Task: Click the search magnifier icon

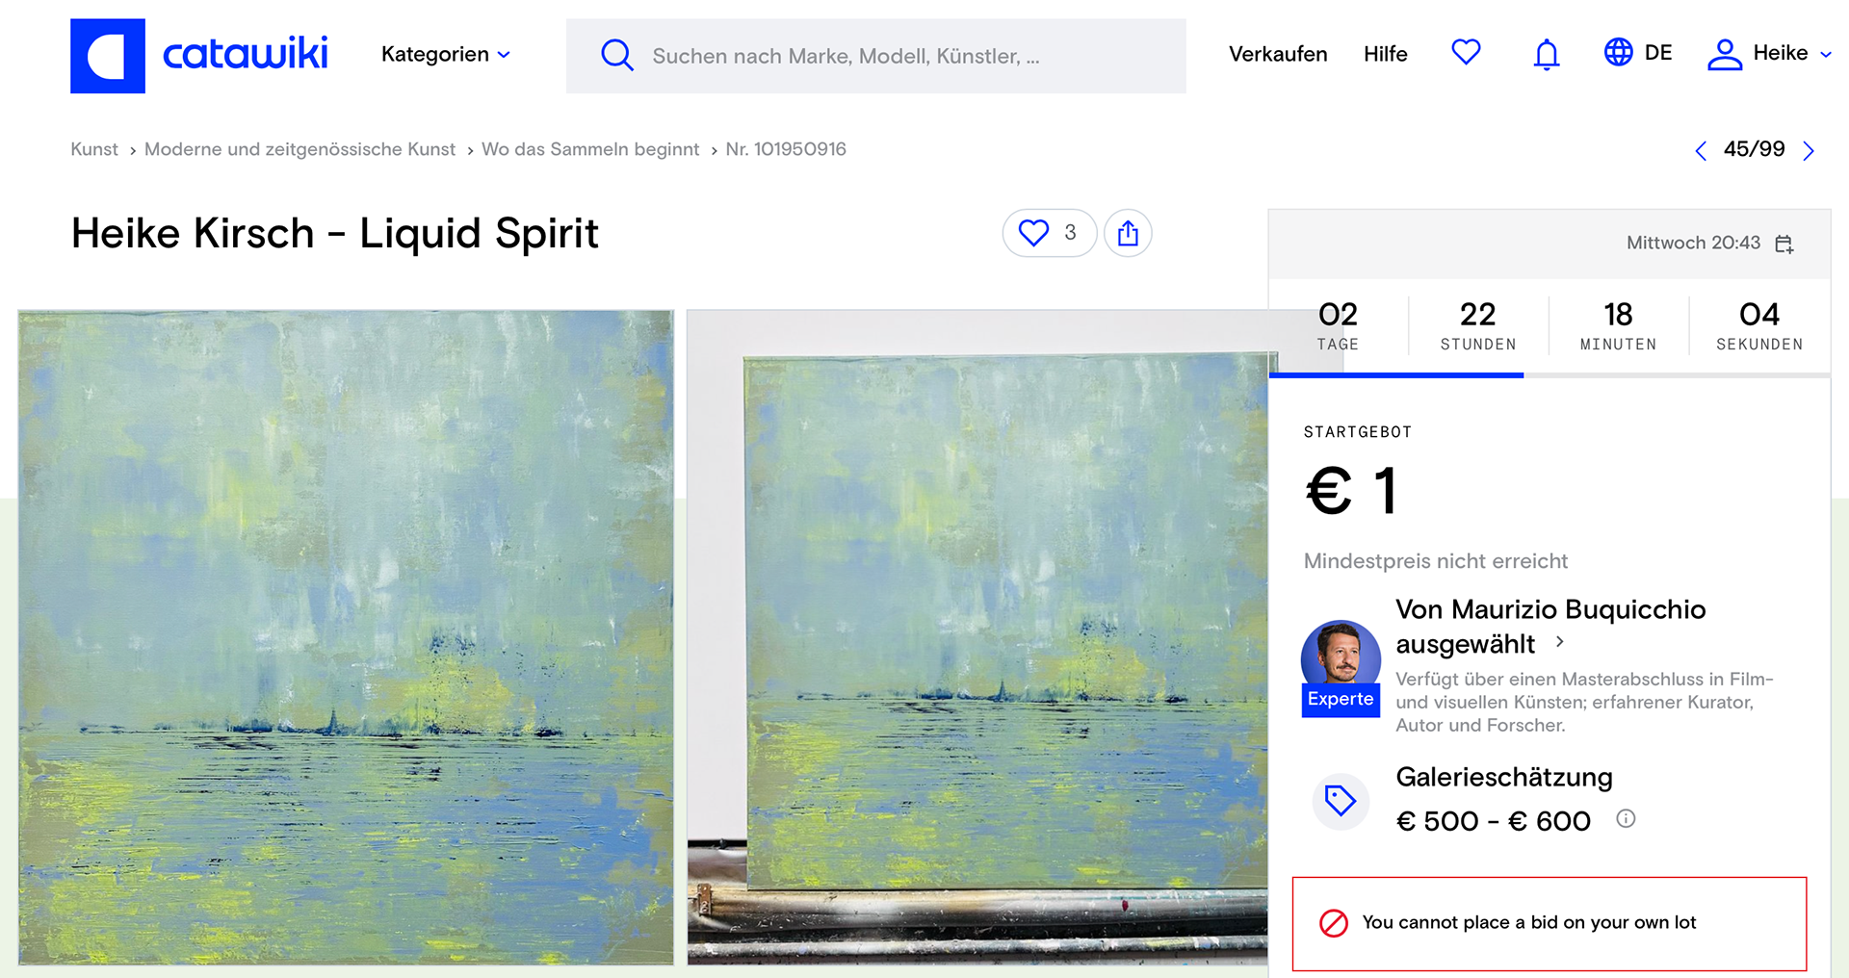Action: click(x=616, y=55)
